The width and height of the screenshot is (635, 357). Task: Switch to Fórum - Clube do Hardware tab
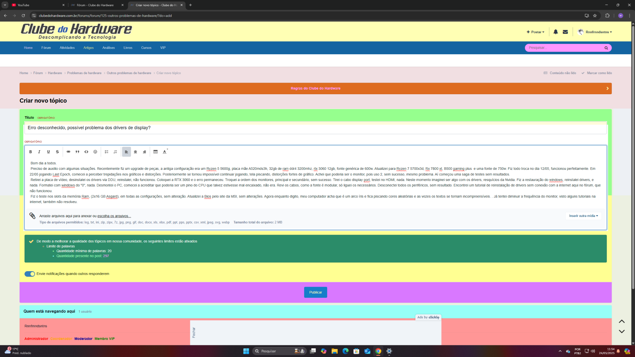97,5
